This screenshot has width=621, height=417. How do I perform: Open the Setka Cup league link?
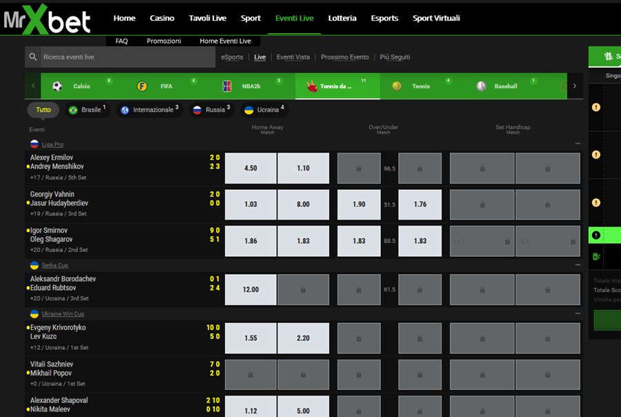coord(55,266)
